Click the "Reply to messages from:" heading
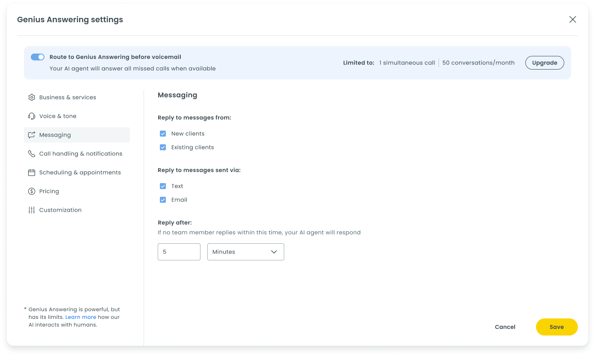The image size is (595, 356). point(194,118)
